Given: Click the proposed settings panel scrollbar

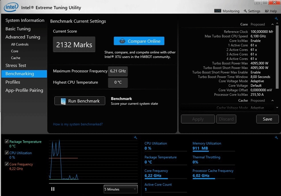Looking at the screenshot, I should (277, 57).
